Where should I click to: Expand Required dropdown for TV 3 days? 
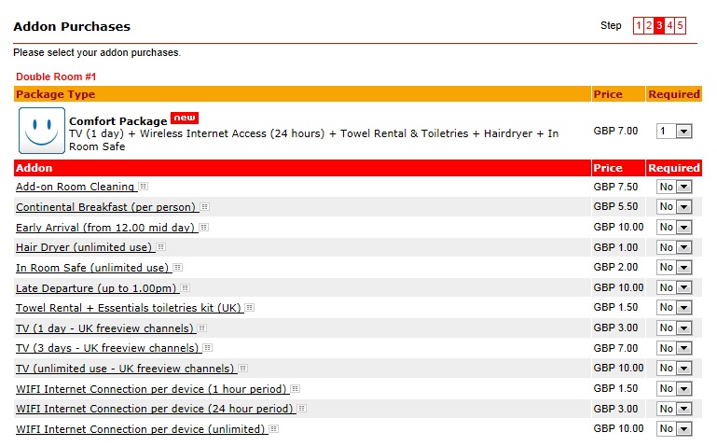pos(674,348)
